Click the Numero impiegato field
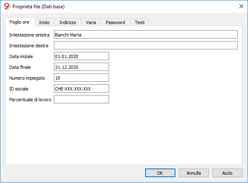Image resolution: width=248 pixels, height=183 pixels. (x=81, y=78)
